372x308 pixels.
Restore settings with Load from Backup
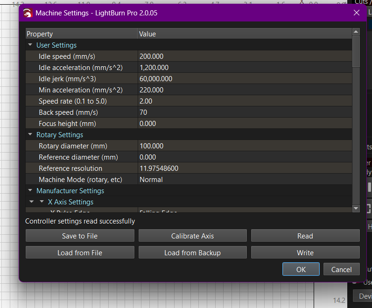(192, 252)
